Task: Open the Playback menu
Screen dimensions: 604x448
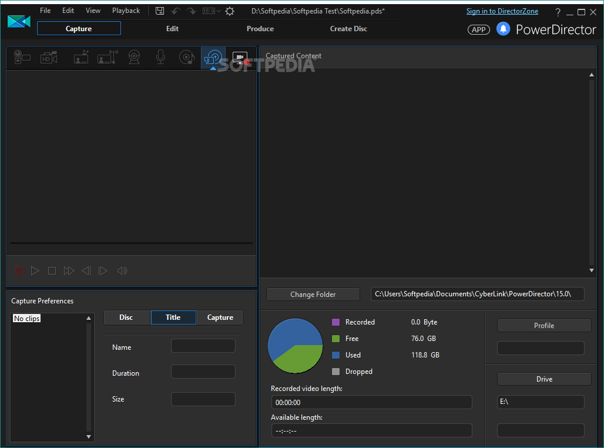Action: pyautogui.click(x=126, y=11)
